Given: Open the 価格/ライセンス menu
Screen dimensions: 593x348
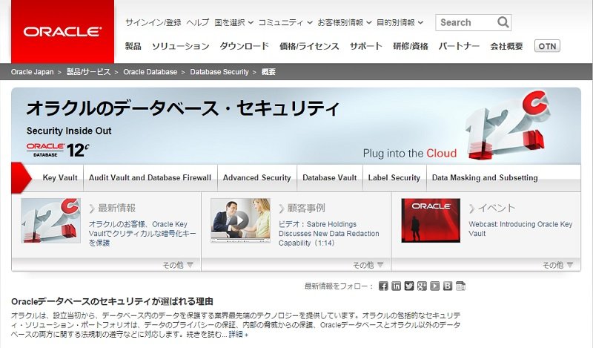Looking at the screenshot, I should click(309, 46).
